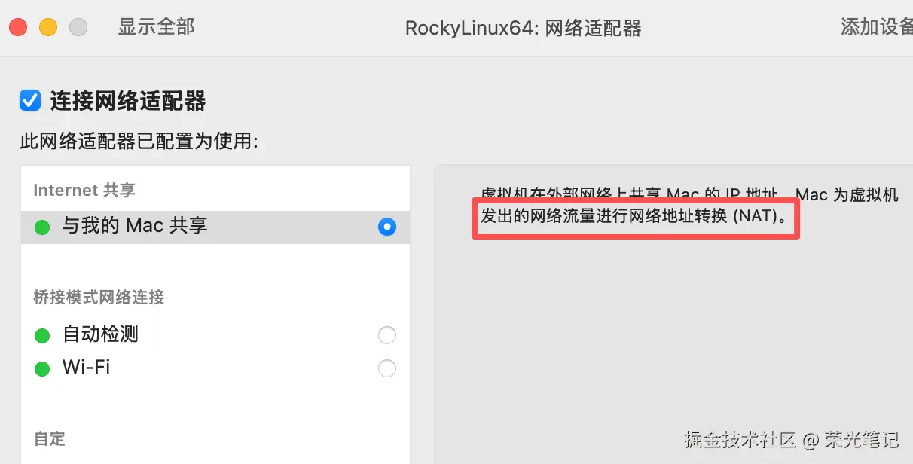Click the gray zoom window button
Image resolution: width=913 pixels, height=464 pixels.
tap(78, 28)
